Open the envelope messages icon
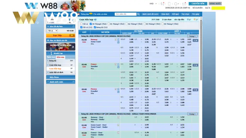 pos(184,4)
